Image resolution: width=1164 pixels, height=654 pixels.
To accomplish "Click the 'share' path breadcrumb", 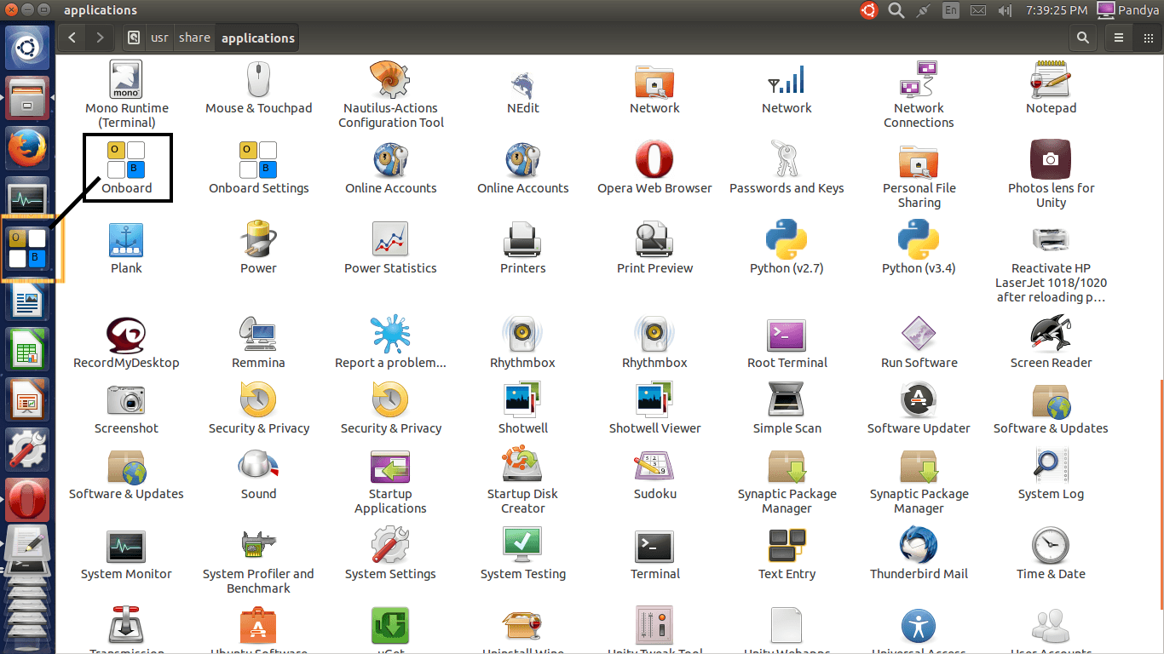I will 194,37.
